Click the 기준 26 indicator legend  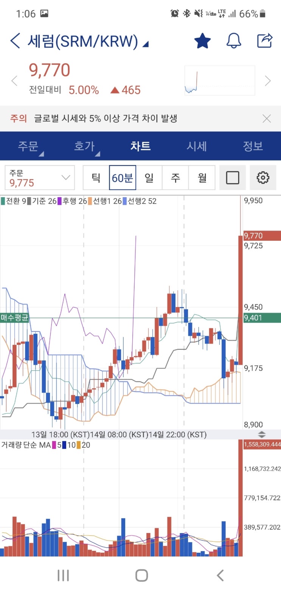41,201
